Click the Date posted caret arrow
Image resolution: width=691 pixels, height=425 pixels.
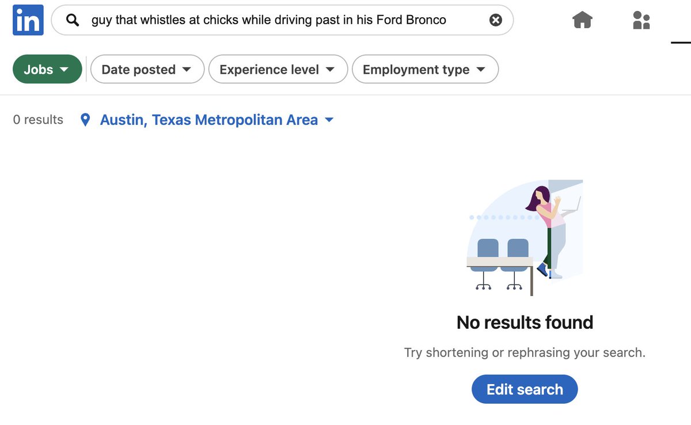[x=187, y=70]
